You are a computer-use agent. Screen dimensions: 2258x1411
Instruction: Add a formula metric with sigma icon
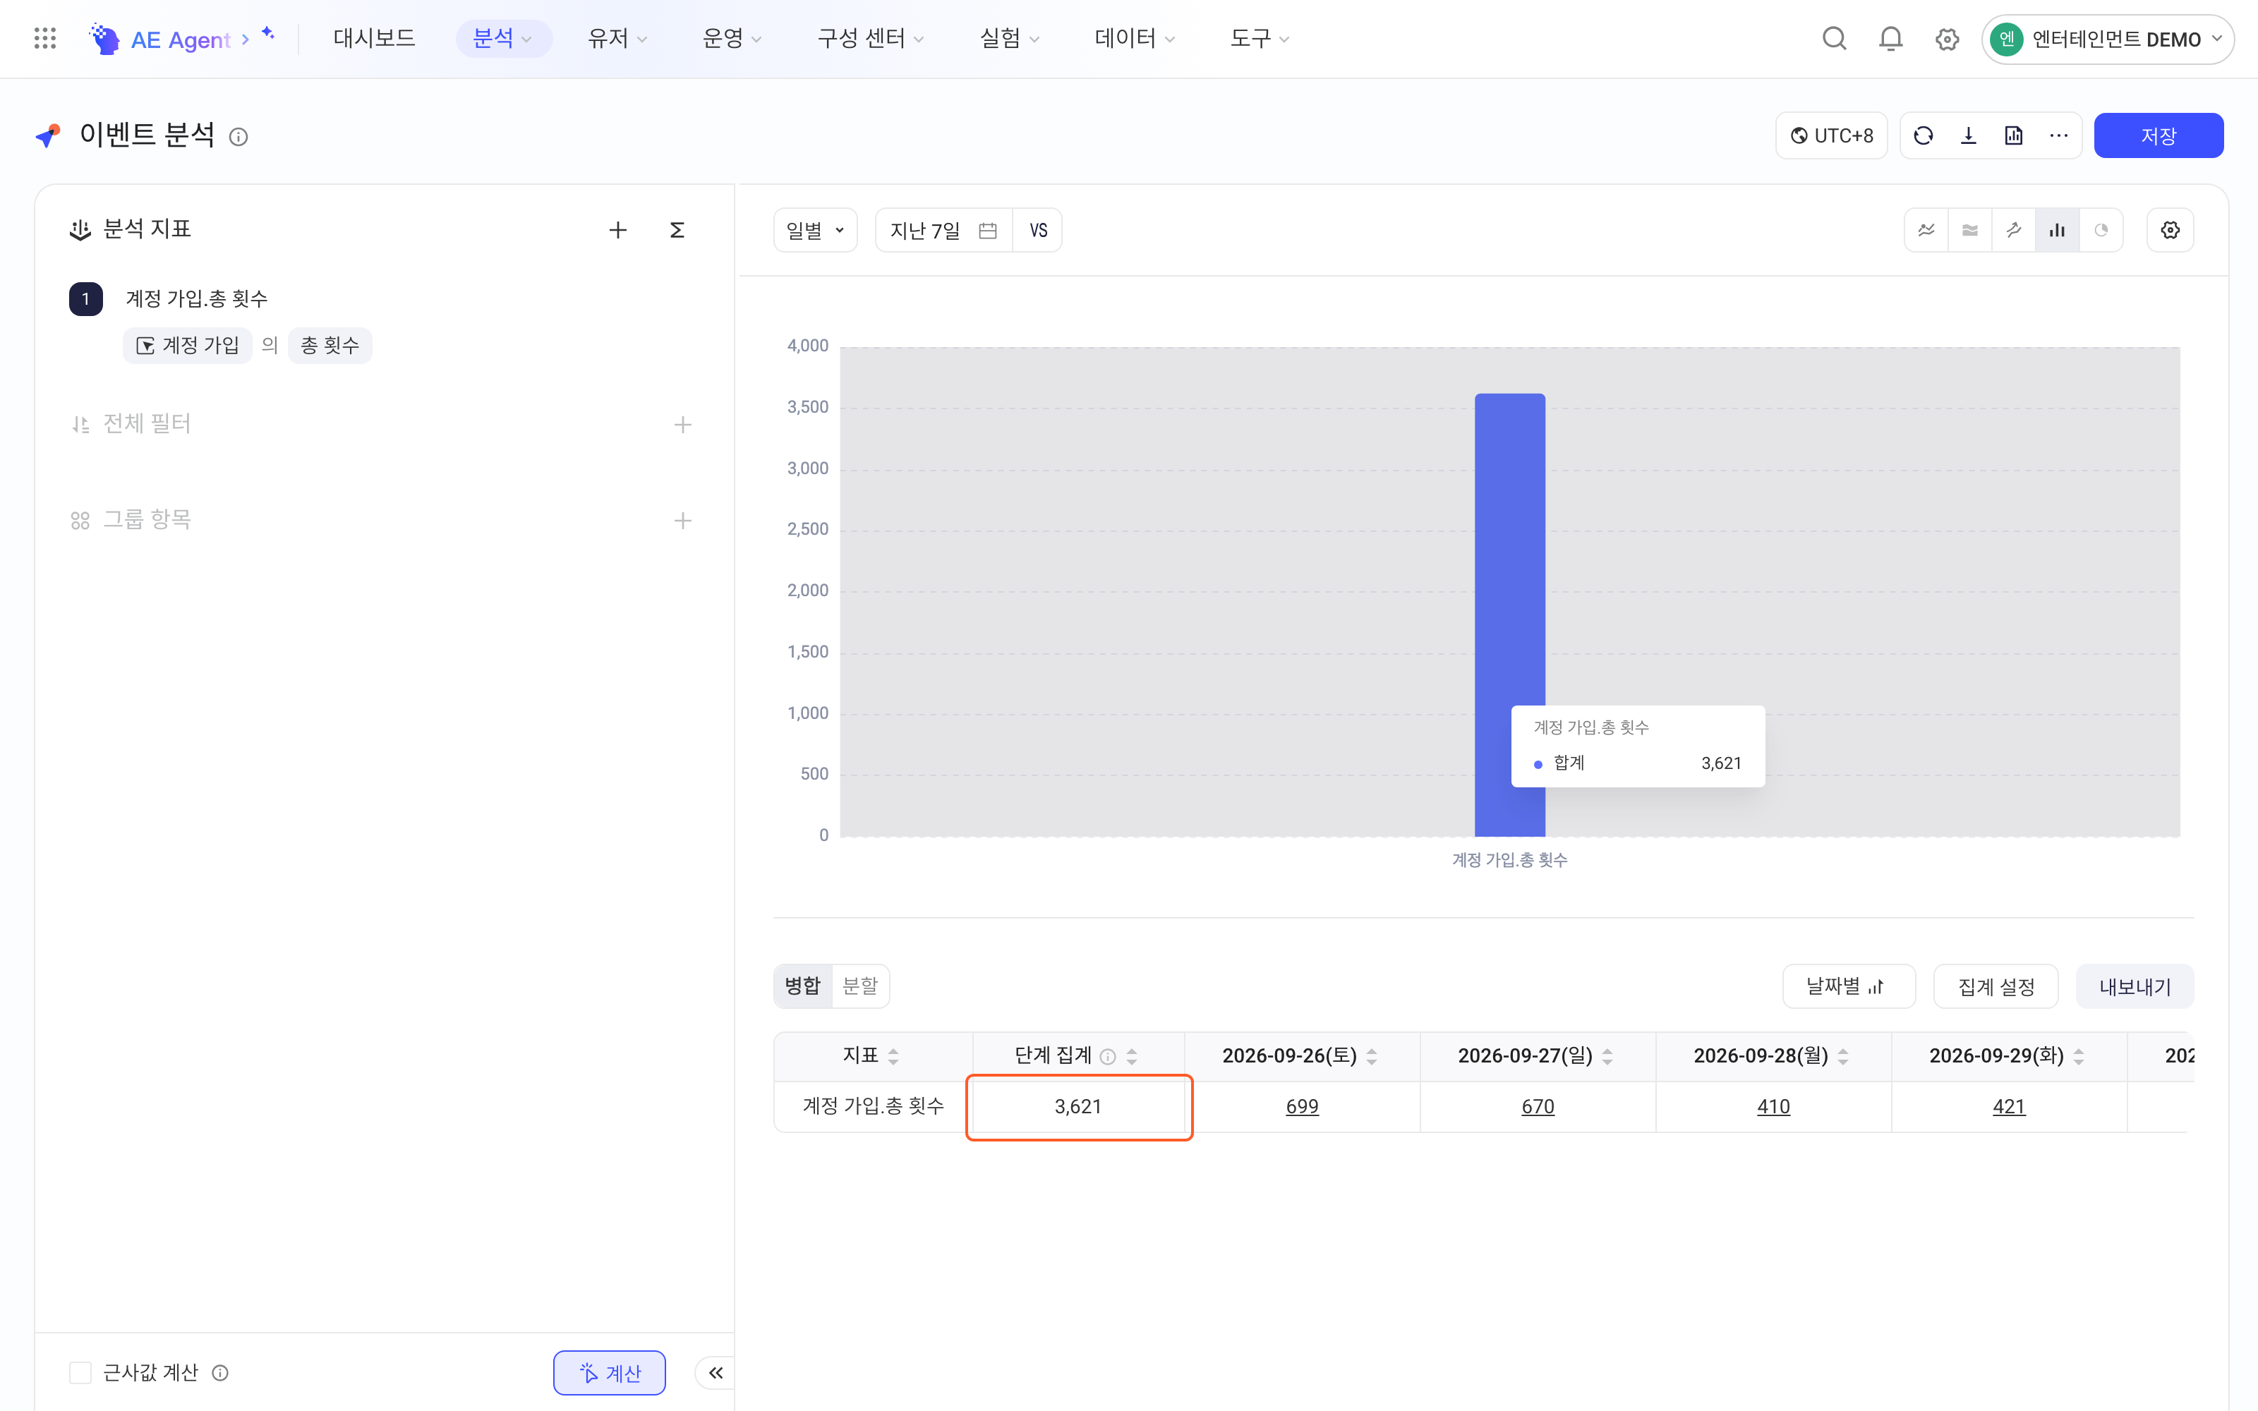(677, 229)
